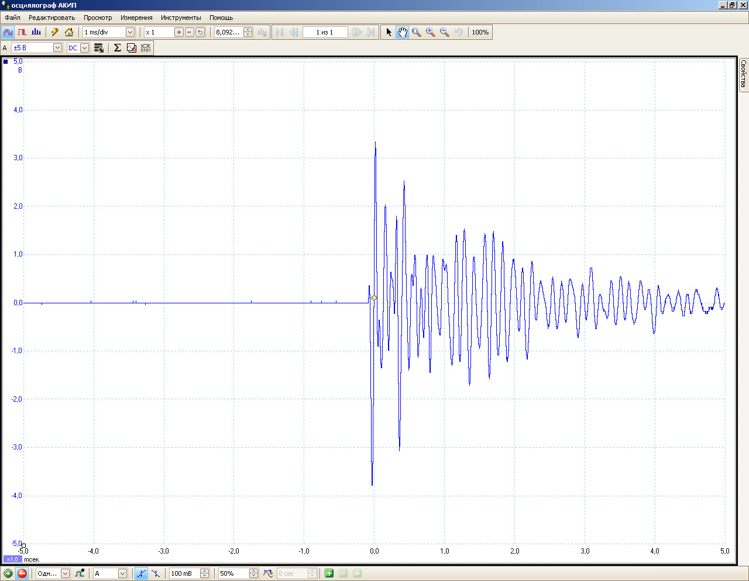
Task: Open the 1 ms/div timebase dropdown
Action: pyautogui.click(x=130, y=32)
